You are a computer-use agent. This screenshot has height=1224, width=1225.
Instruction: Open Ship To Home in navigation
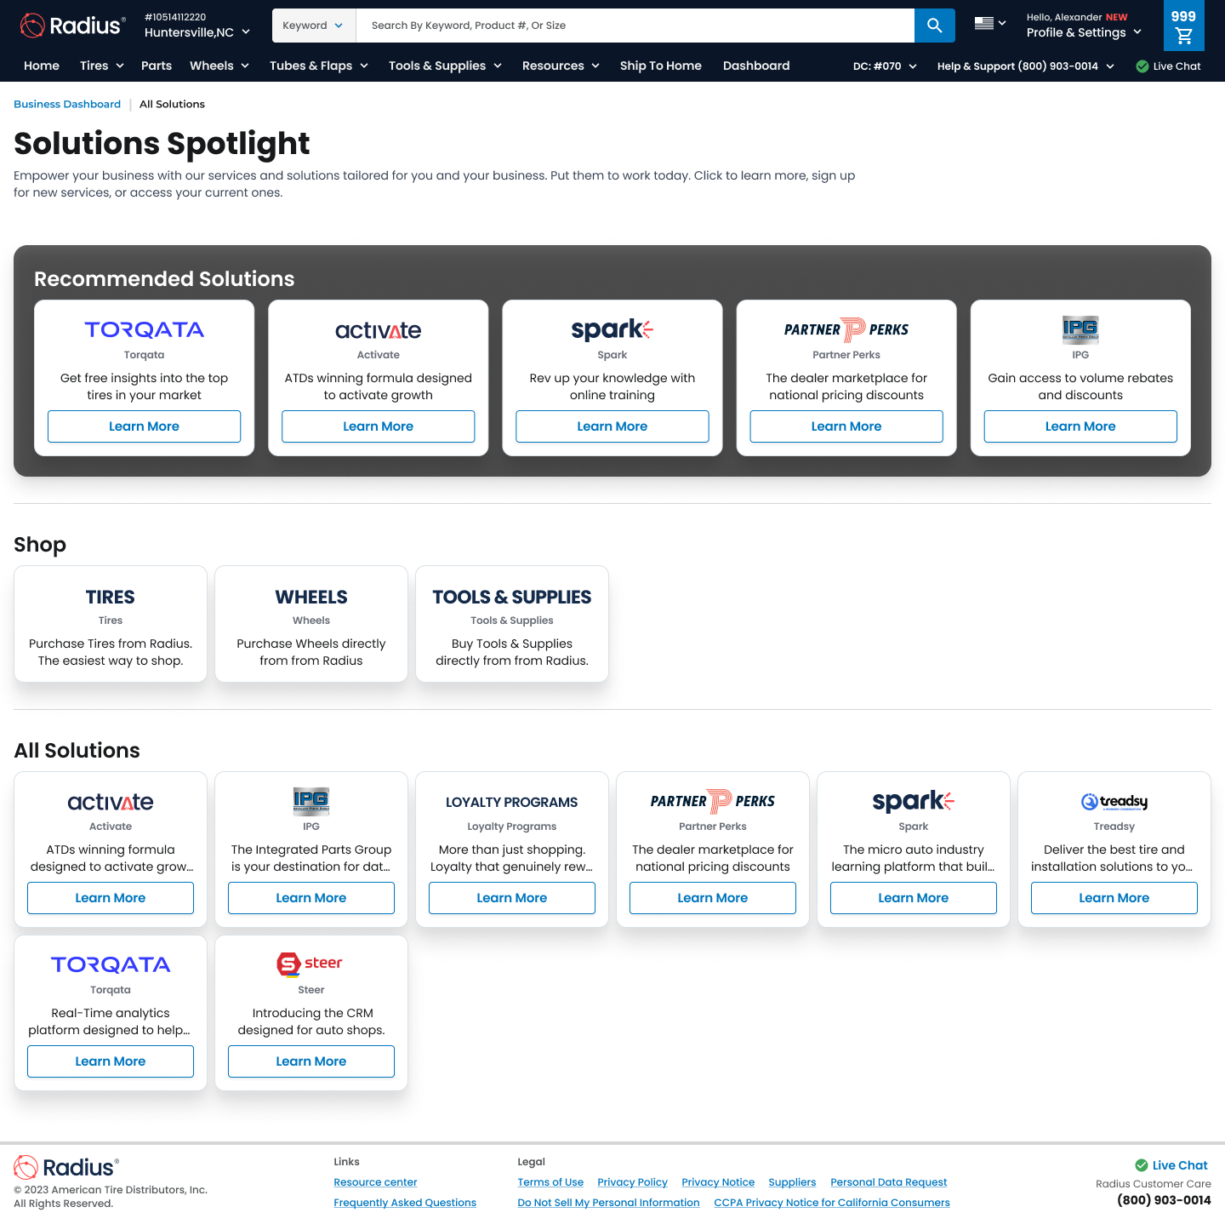[x=661, y=66]
